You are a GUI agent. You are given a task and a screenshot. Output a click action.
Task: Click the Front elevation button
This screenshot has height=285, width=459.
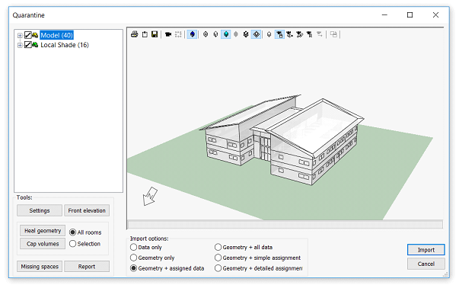pyautogui.click(x=87, y=210)
